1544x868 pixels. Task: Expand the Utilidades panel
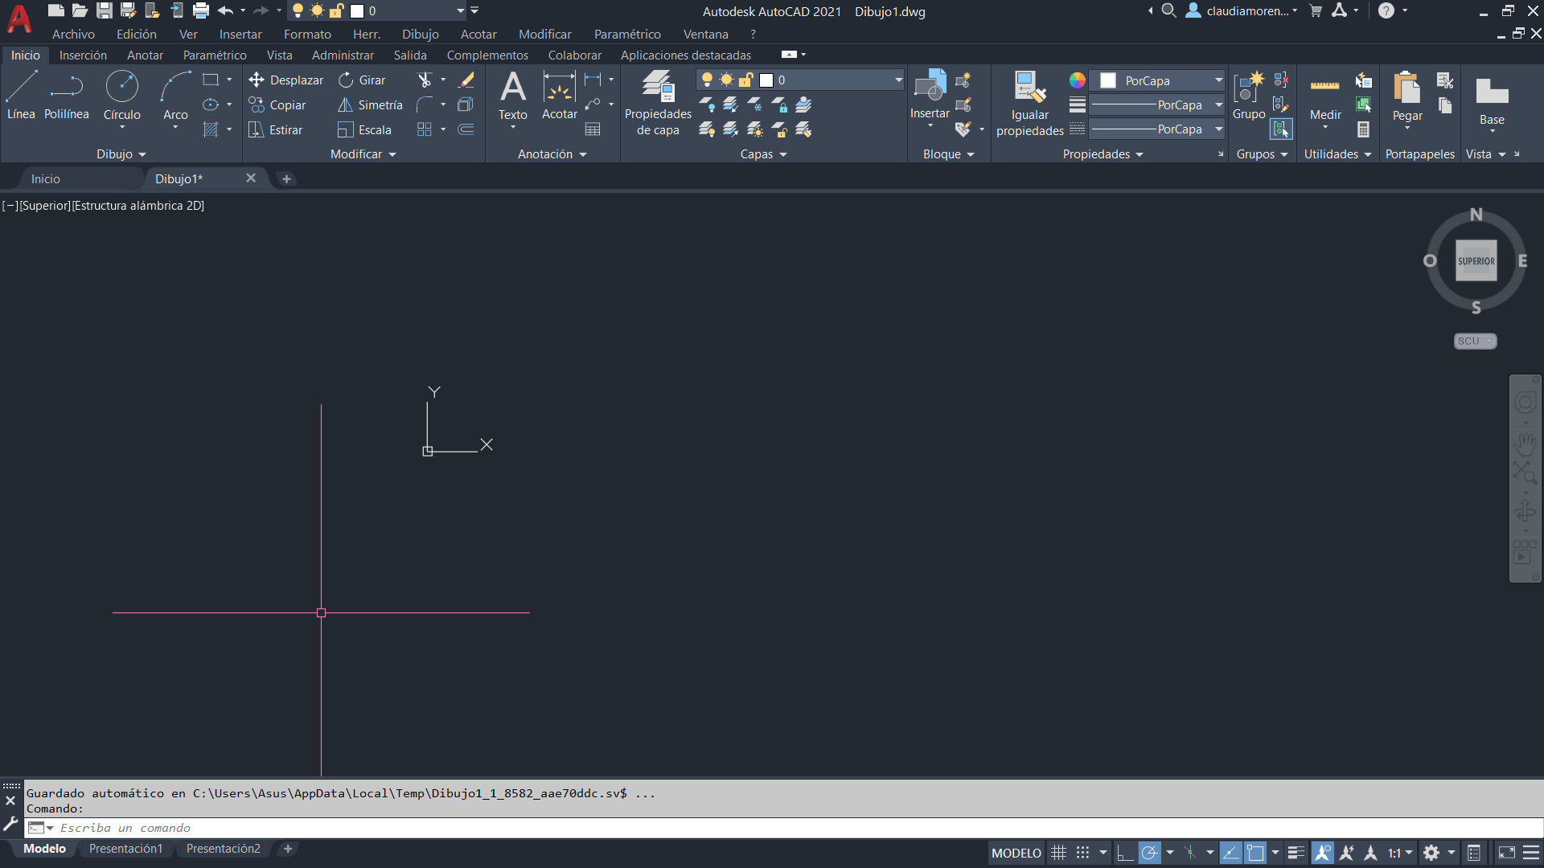pos(1337,154)
